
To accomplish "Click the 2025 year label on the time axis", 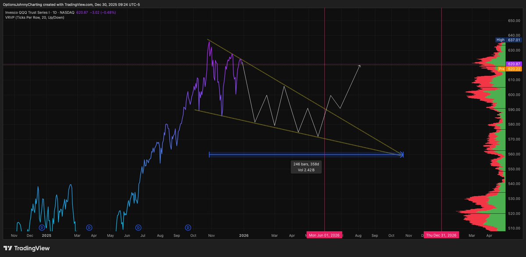I will tap(47, 235).
